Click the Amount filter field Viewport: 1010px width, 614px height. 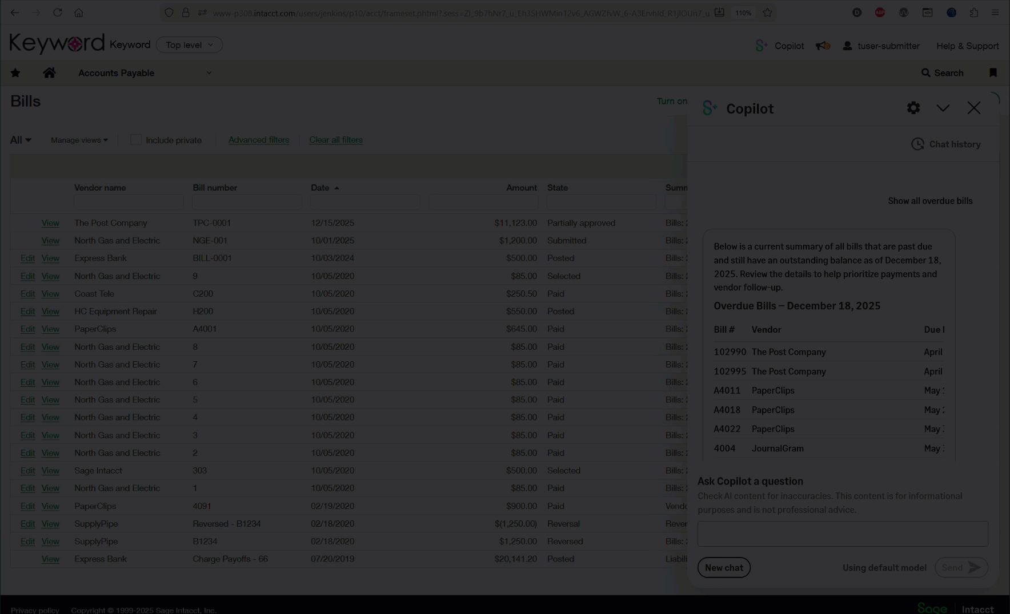[x=483, y=201]
